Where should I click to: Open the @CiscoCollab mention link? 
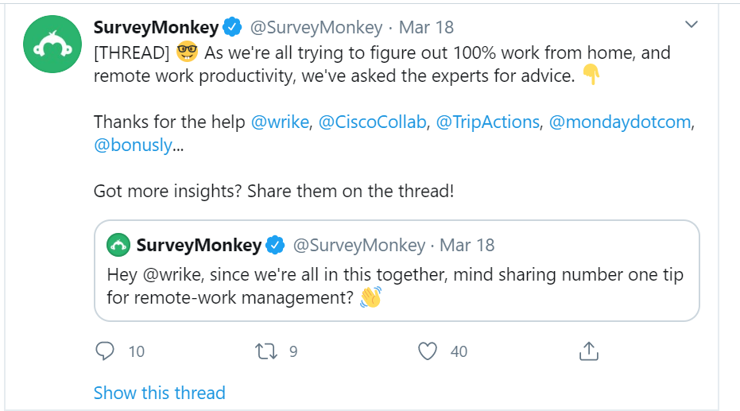pyautogui.click(x=372, y=122)
